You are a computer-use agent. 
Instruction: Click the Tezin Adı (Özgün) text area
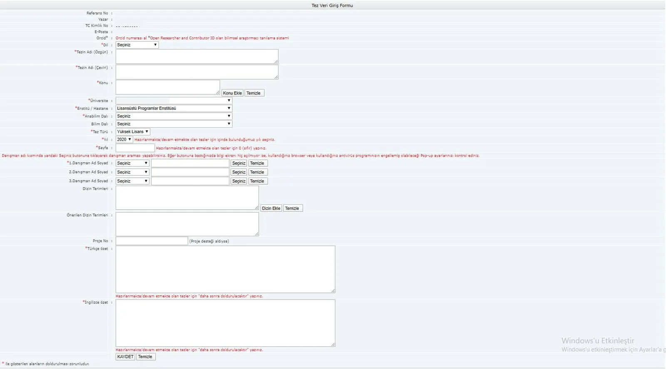pyautogui.click(x=197, y=57)
